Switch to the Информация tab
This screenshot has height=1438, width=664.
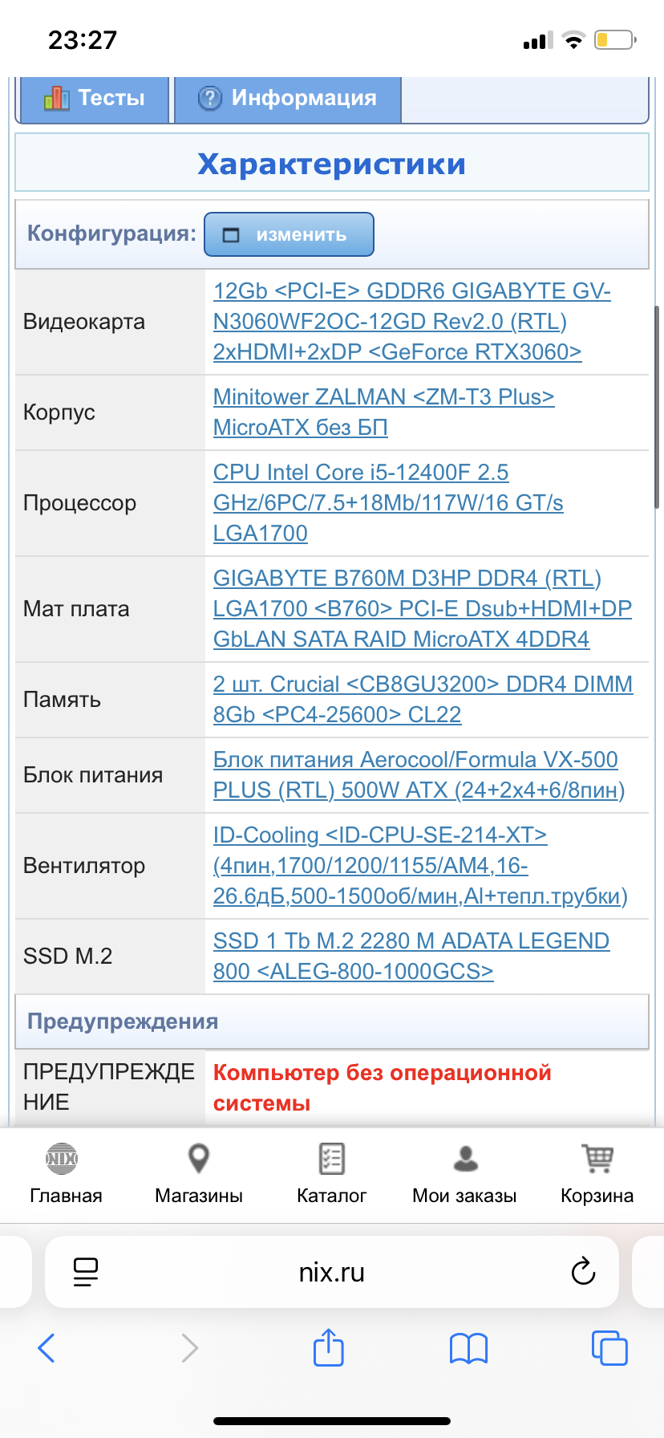click(x=288, y=99)
